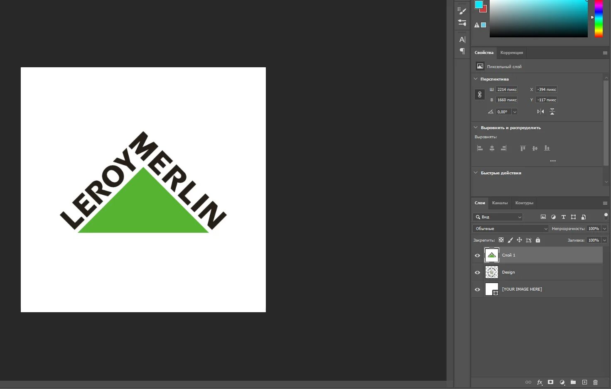Show more align options (three dots)
611x389 pixels.
tap(553, 161)
